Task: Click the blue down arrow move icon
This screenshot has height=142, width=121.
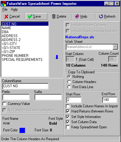Action: coord(57,57)
